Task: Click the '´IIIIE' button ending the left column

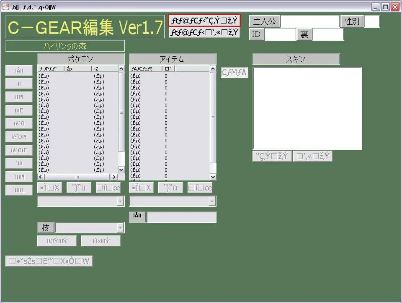Action: [x=19, y=190]
